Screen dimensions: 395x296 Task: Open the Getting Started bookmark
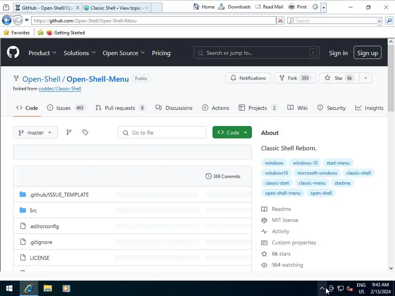click(66, 32)
